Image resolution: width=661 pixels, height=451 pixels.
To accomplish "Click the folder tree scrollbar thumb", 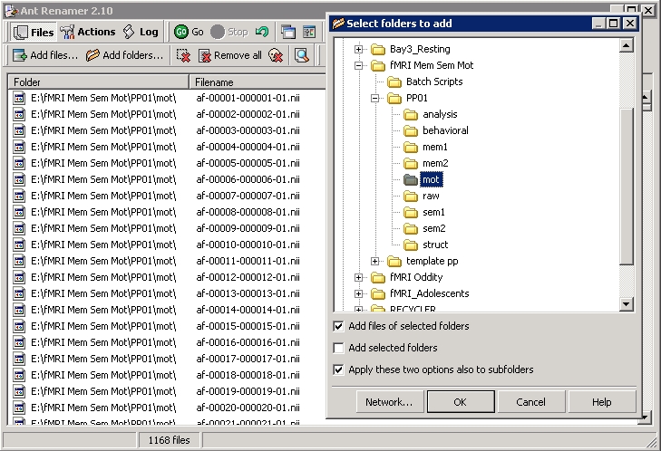I will click(x=627, y=187).
